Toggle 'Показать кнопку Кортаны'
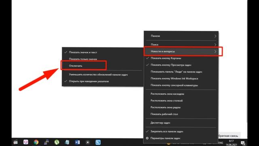 pos(181,58)
